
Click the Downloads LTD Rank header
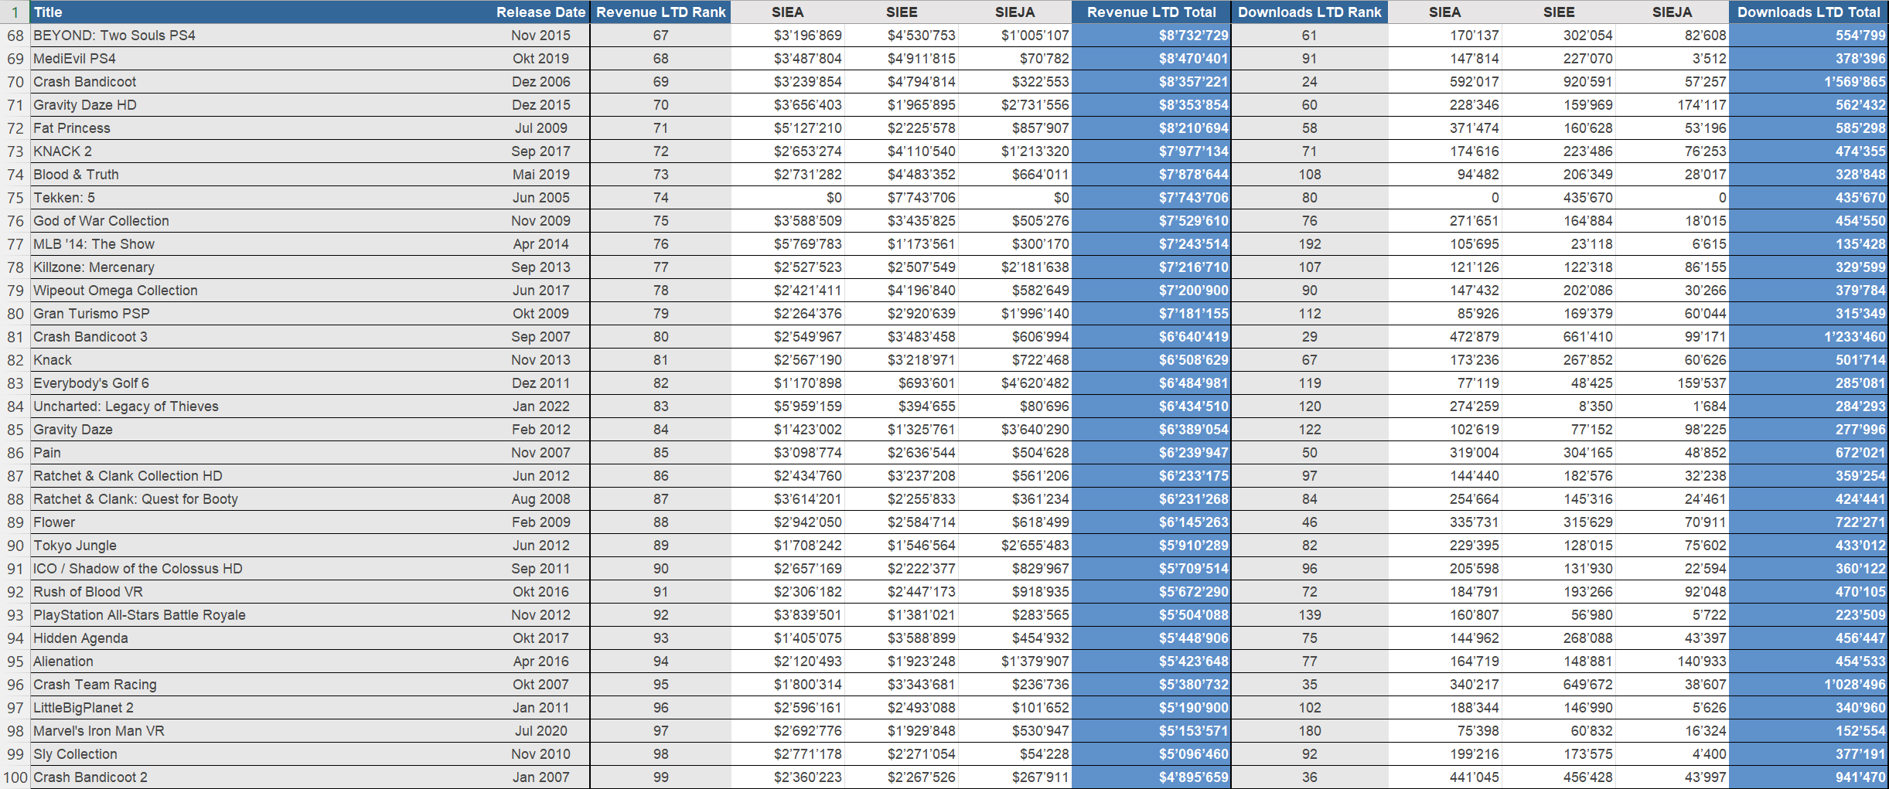pyautogui.click(x=1309, y=12)
